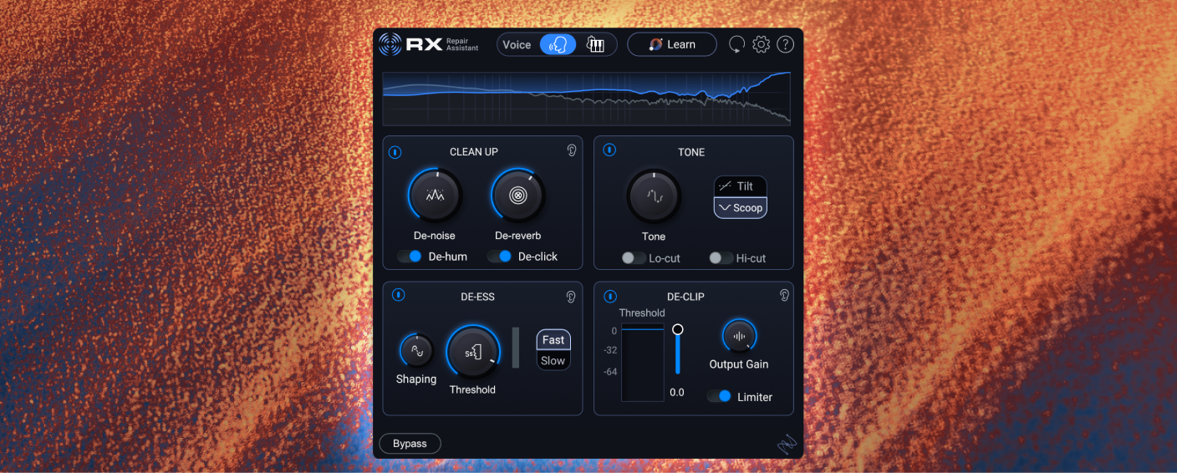Click the Shaping knob
The width and height of the screenshot is (1177, 473).
[416, 350]
